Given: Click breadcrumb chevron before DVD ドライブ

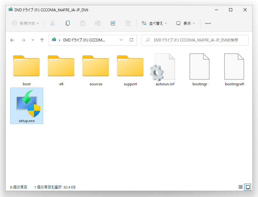Looking at the screenshot, I should pyautogui.click(x=59, y=40).
